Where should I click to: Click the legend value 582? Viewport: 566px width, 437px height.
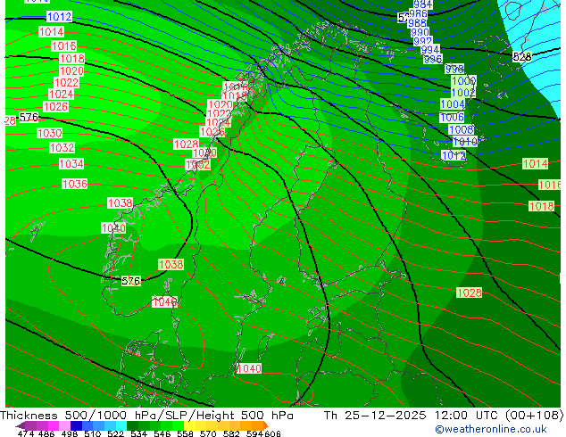[x=231, y=433]
